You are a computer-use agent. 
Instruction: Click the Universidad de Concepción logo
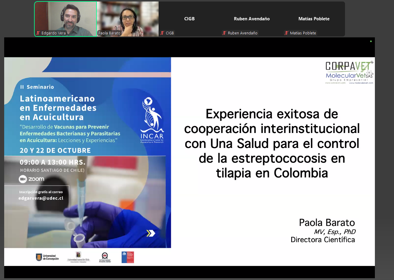coord(47,257)
